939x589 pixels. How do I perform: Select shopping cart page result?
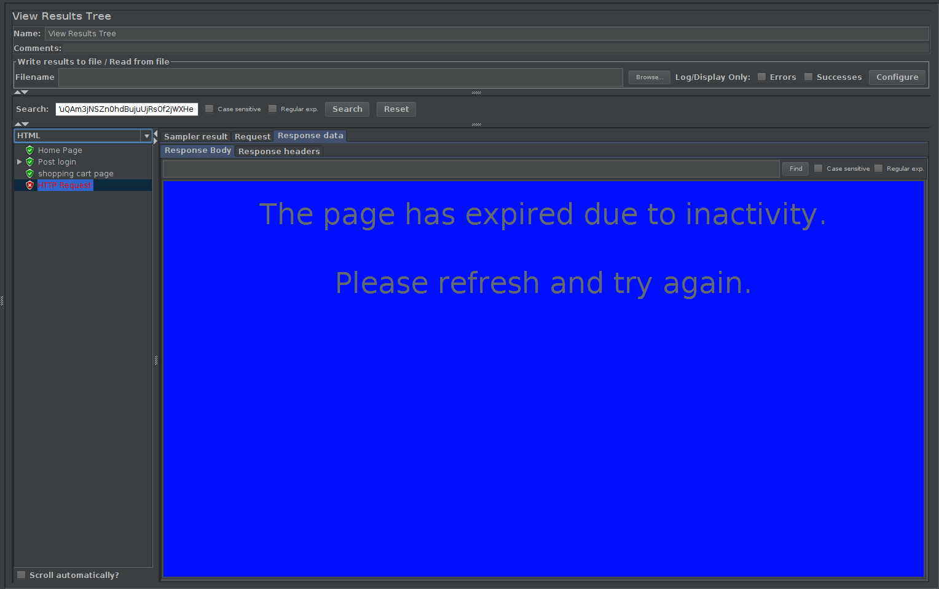(x=76, y=173)
